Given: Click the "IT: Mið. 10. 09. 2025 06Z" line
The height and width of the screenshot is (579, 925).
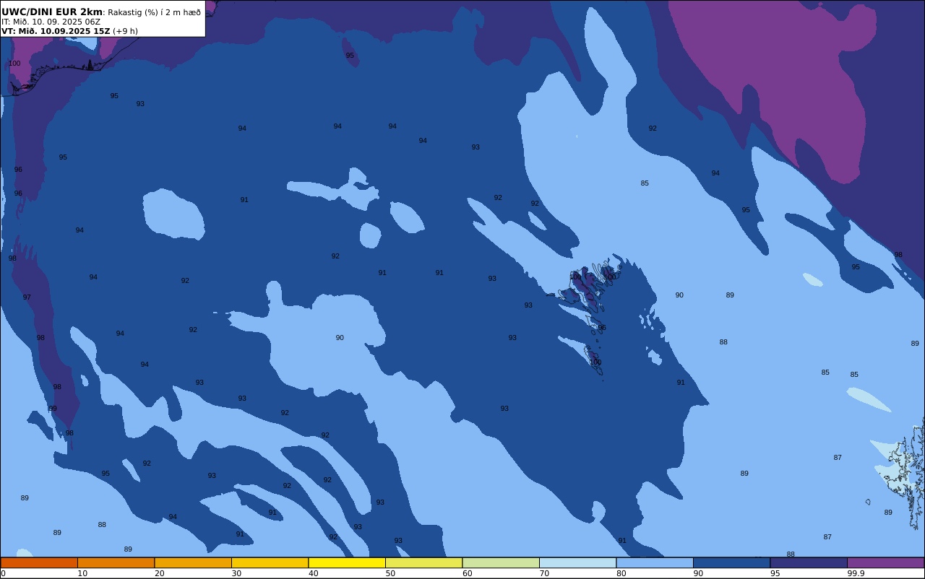Looking at the screenshot, I should pos(51,22).
